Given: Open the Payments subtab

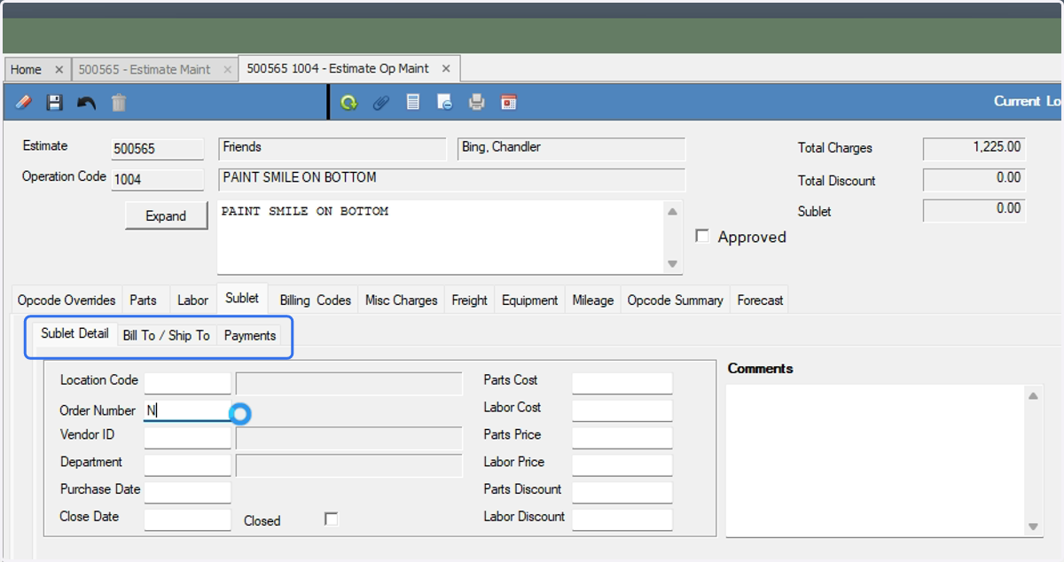Looking at the screenshot, I should point(249,335).
